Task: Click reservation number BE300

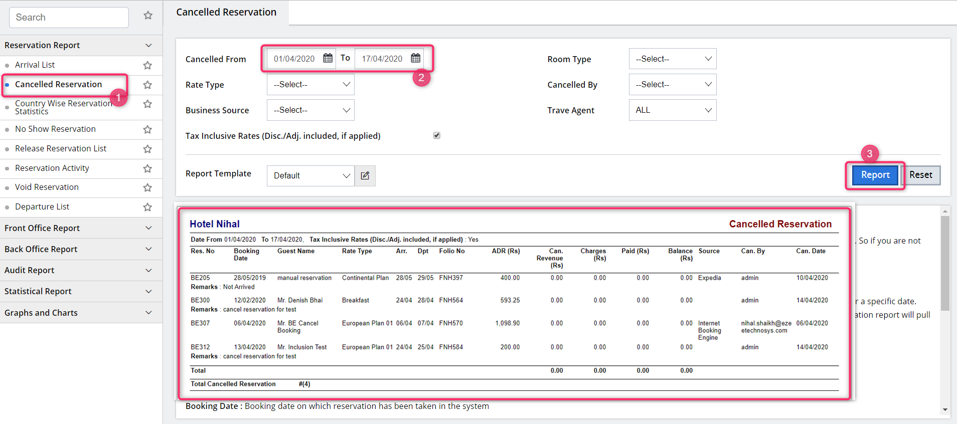Action: point(200,300)
